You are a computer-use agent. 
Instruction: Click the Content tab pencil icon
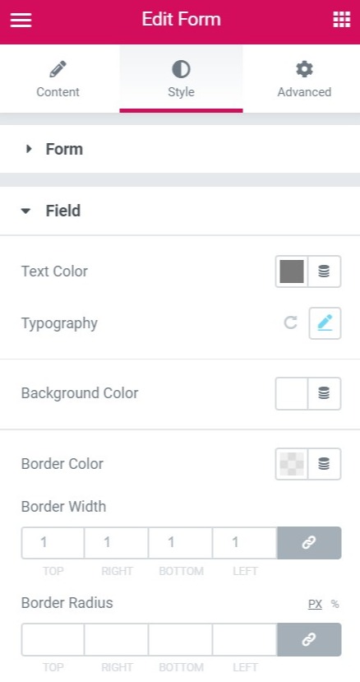[x=58, y=69]
